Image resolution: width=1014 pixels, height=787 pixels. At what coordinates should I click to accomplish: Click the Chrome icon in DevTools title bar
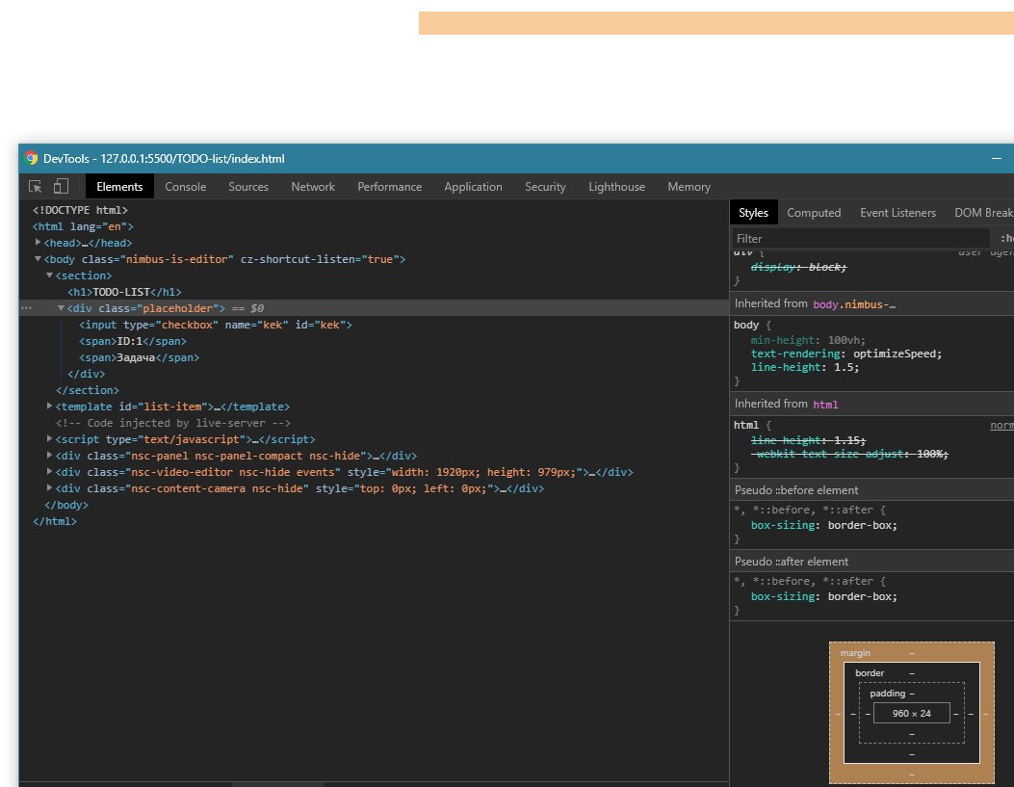[x=31, y=158]
